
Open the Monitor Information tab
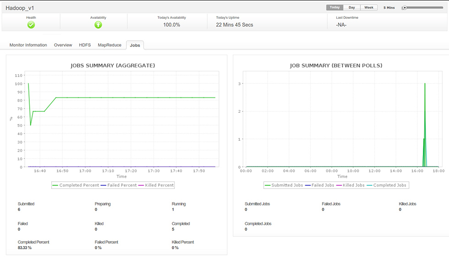click(28, 45)
